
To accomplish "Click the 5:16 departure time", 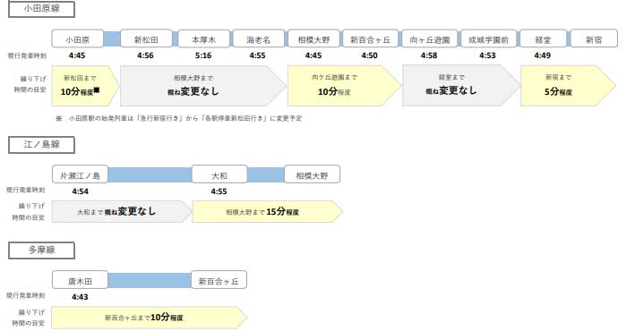I will [203, 55].
